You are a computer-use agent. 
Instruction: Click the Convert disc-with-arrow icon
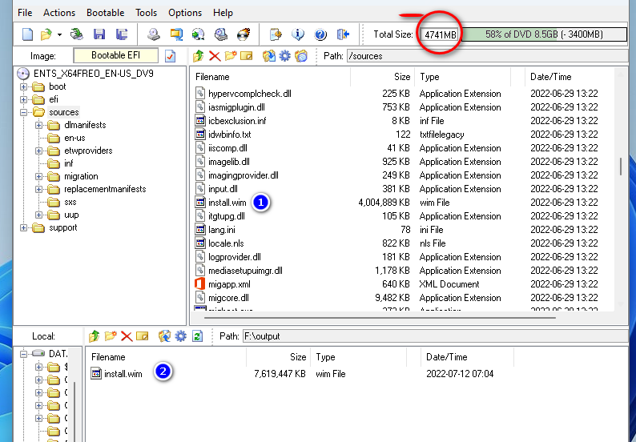(199, 34)
